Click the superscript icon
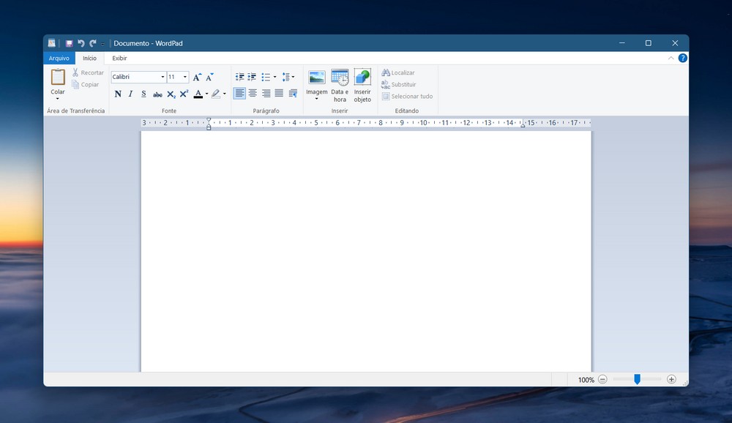This screenshot has height=423, width=732. coord(184,94)
